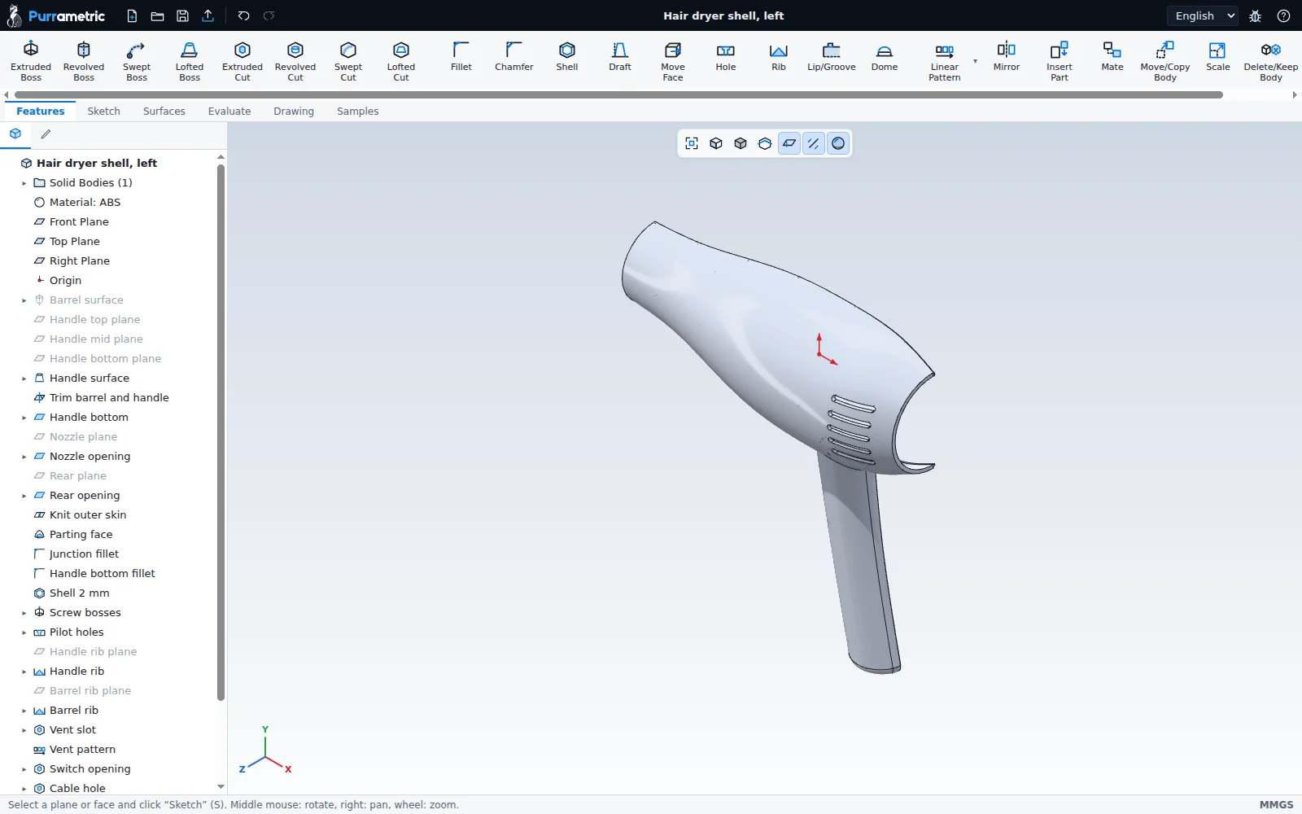Select the Revolved Boss tool
The width and height of the screenshot is (1302, 814).
click(84, 61)
